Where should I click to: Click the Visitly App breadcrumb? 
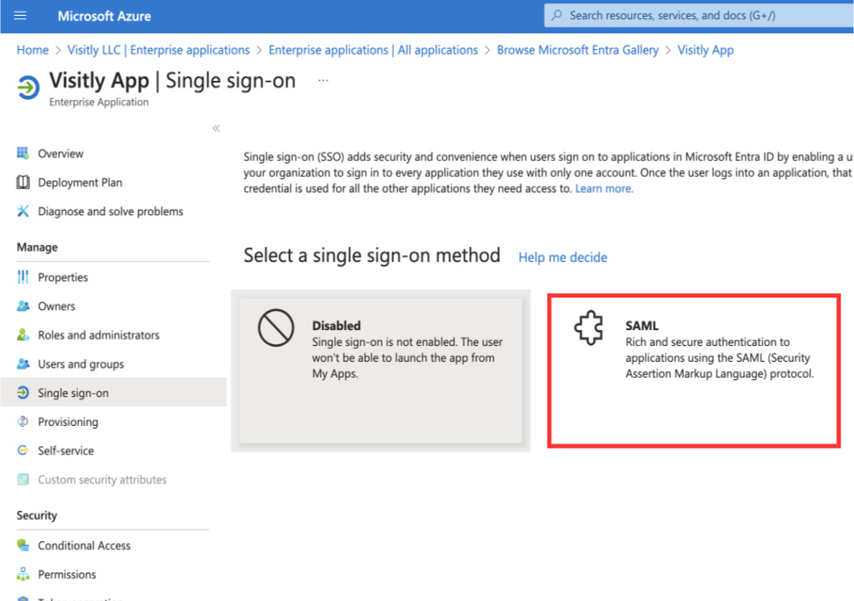pyautogui.click(x=706, y=50)
